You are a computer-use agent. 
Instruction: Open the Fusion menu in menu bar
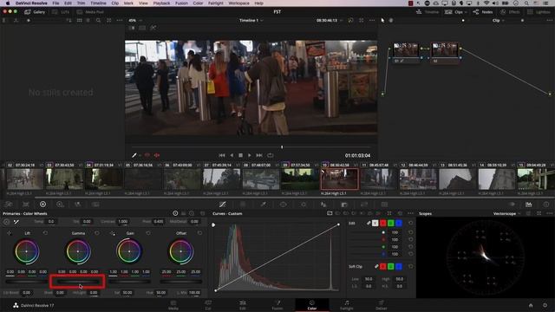coord(181,3)
